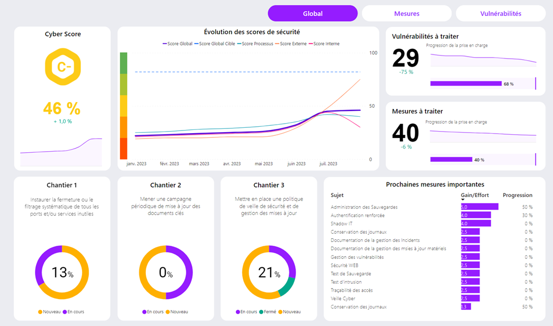Sort table by Sujet column header

point(337,195)
